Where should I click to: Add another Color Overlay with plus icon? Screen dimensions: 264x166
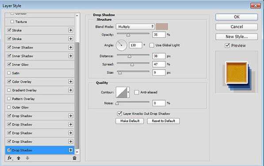click(71, 81)
